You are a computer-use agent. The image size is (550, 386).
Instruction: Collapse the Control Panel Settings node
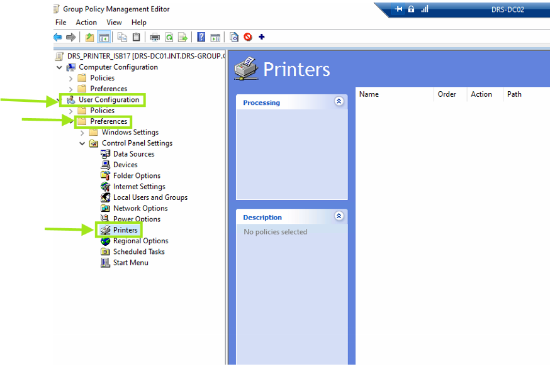82,143
